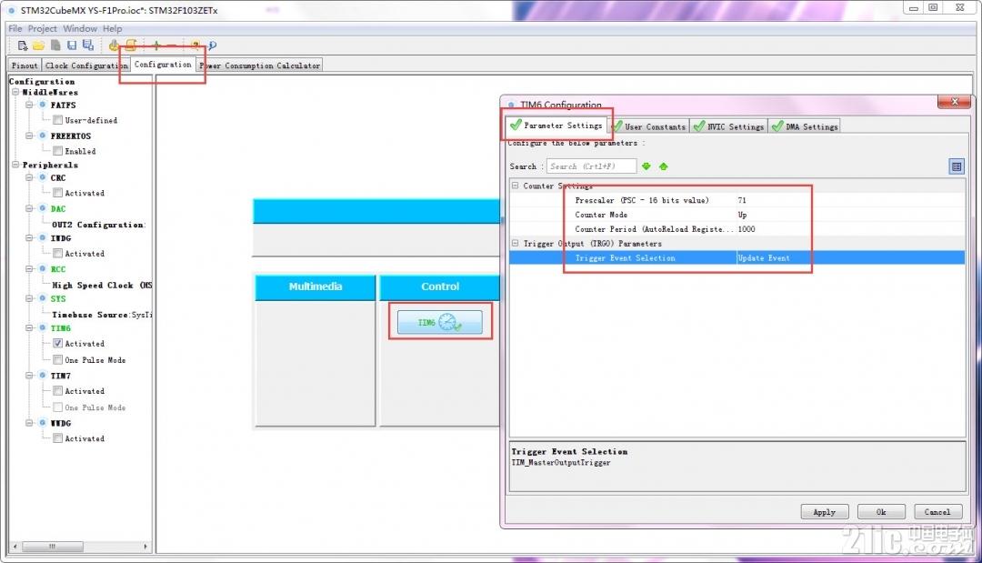
Task: Tick the CRC Activated checkbox
Action: (57, 193)
